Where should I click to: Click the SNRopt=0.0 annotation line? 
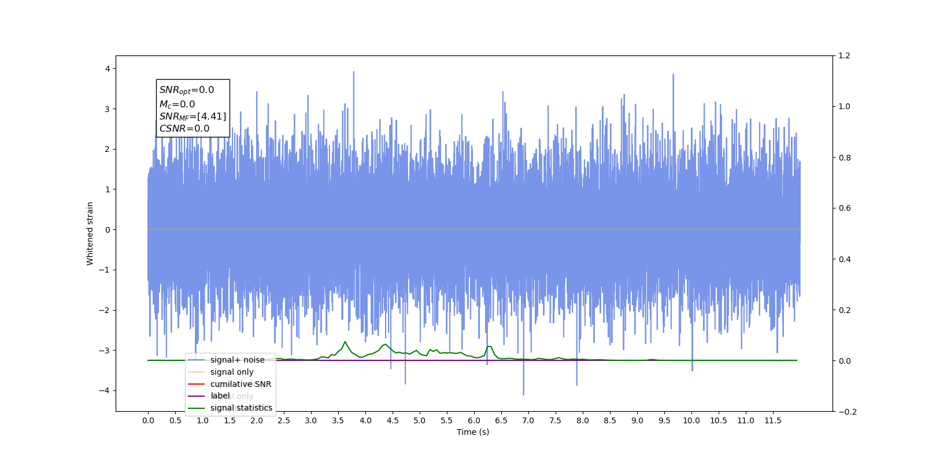pos(187,90)
